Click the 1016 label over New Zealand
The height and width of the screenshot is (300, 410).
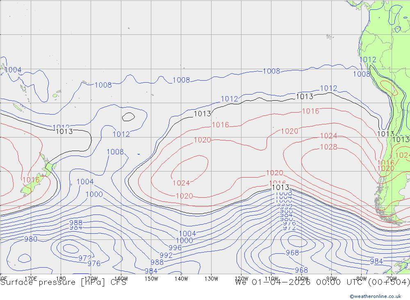click(31, 180)
